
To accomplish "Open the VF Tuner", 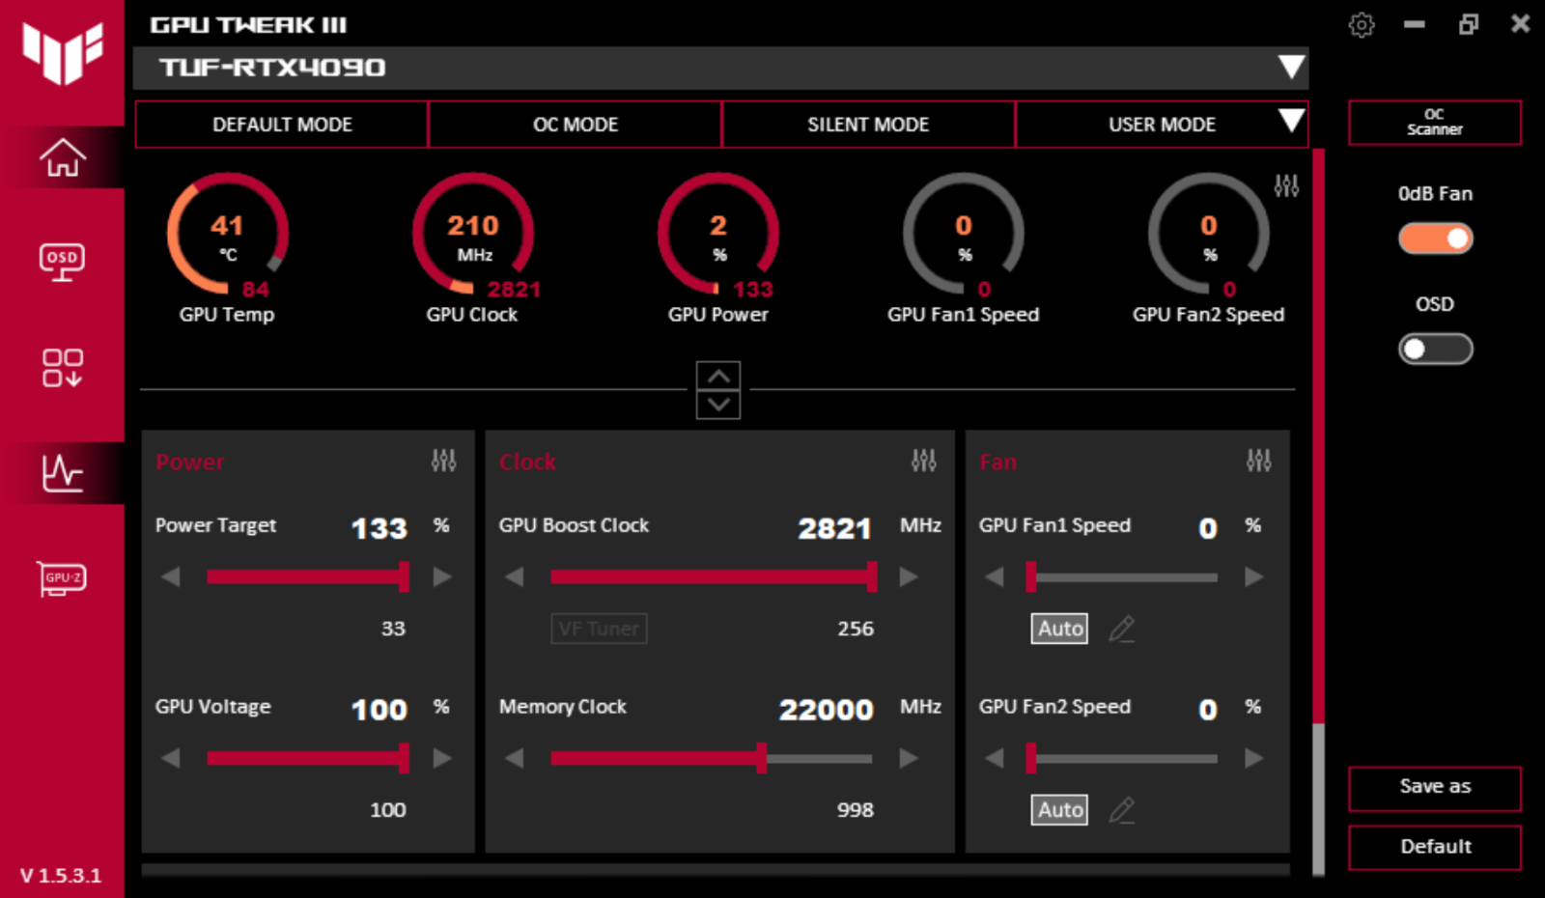I will click(x=599, y=629).
